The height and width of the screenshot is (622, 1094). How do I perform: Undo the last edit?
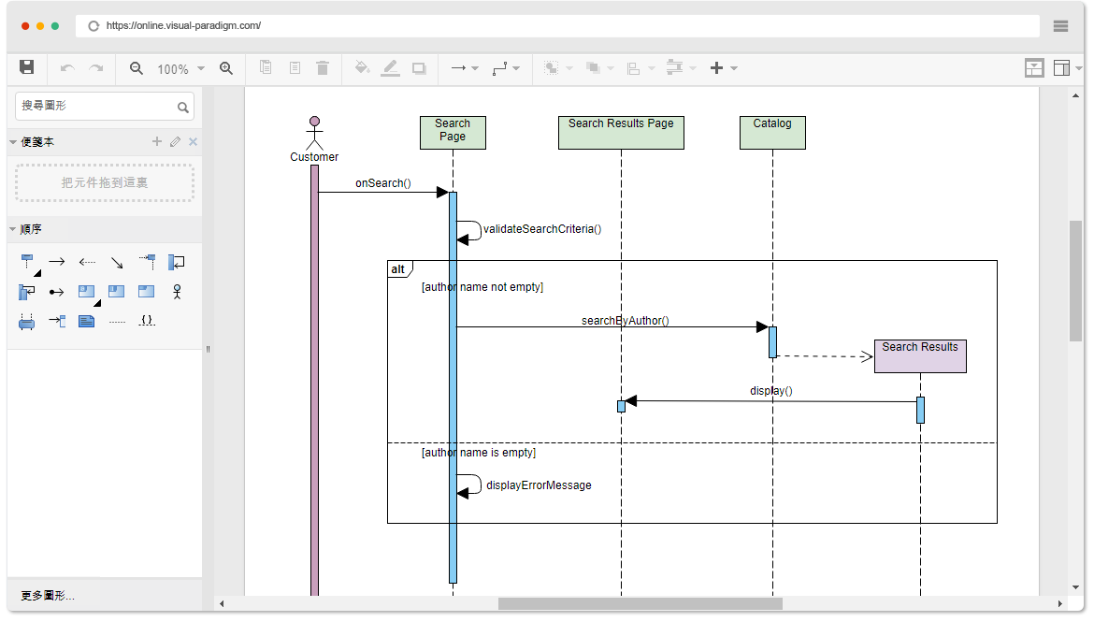click(x=65, y=67)
